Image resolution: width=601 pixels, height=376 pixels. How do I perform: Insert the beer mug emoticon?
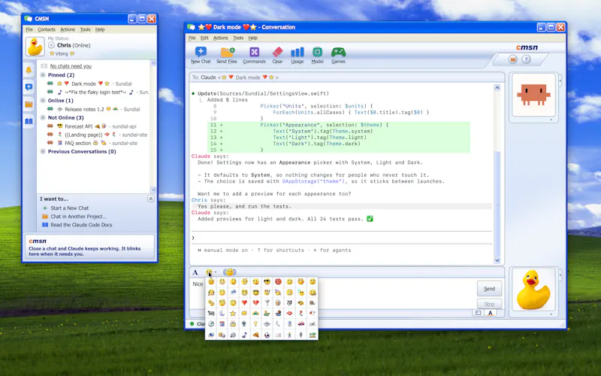click(278, 303)
